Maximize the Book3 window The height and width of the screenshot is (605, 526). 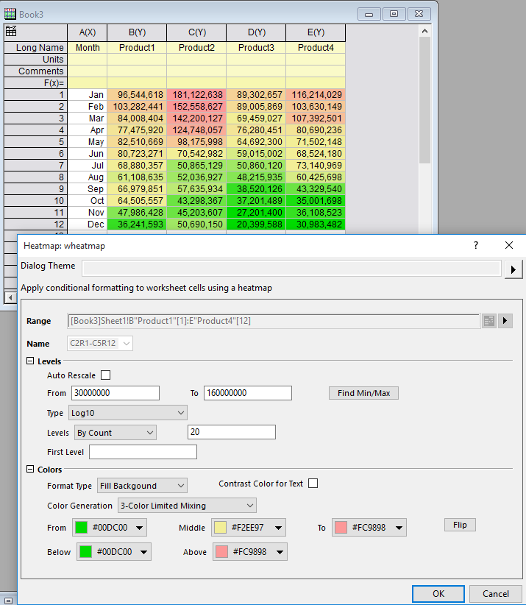click(x=394, y=14)
